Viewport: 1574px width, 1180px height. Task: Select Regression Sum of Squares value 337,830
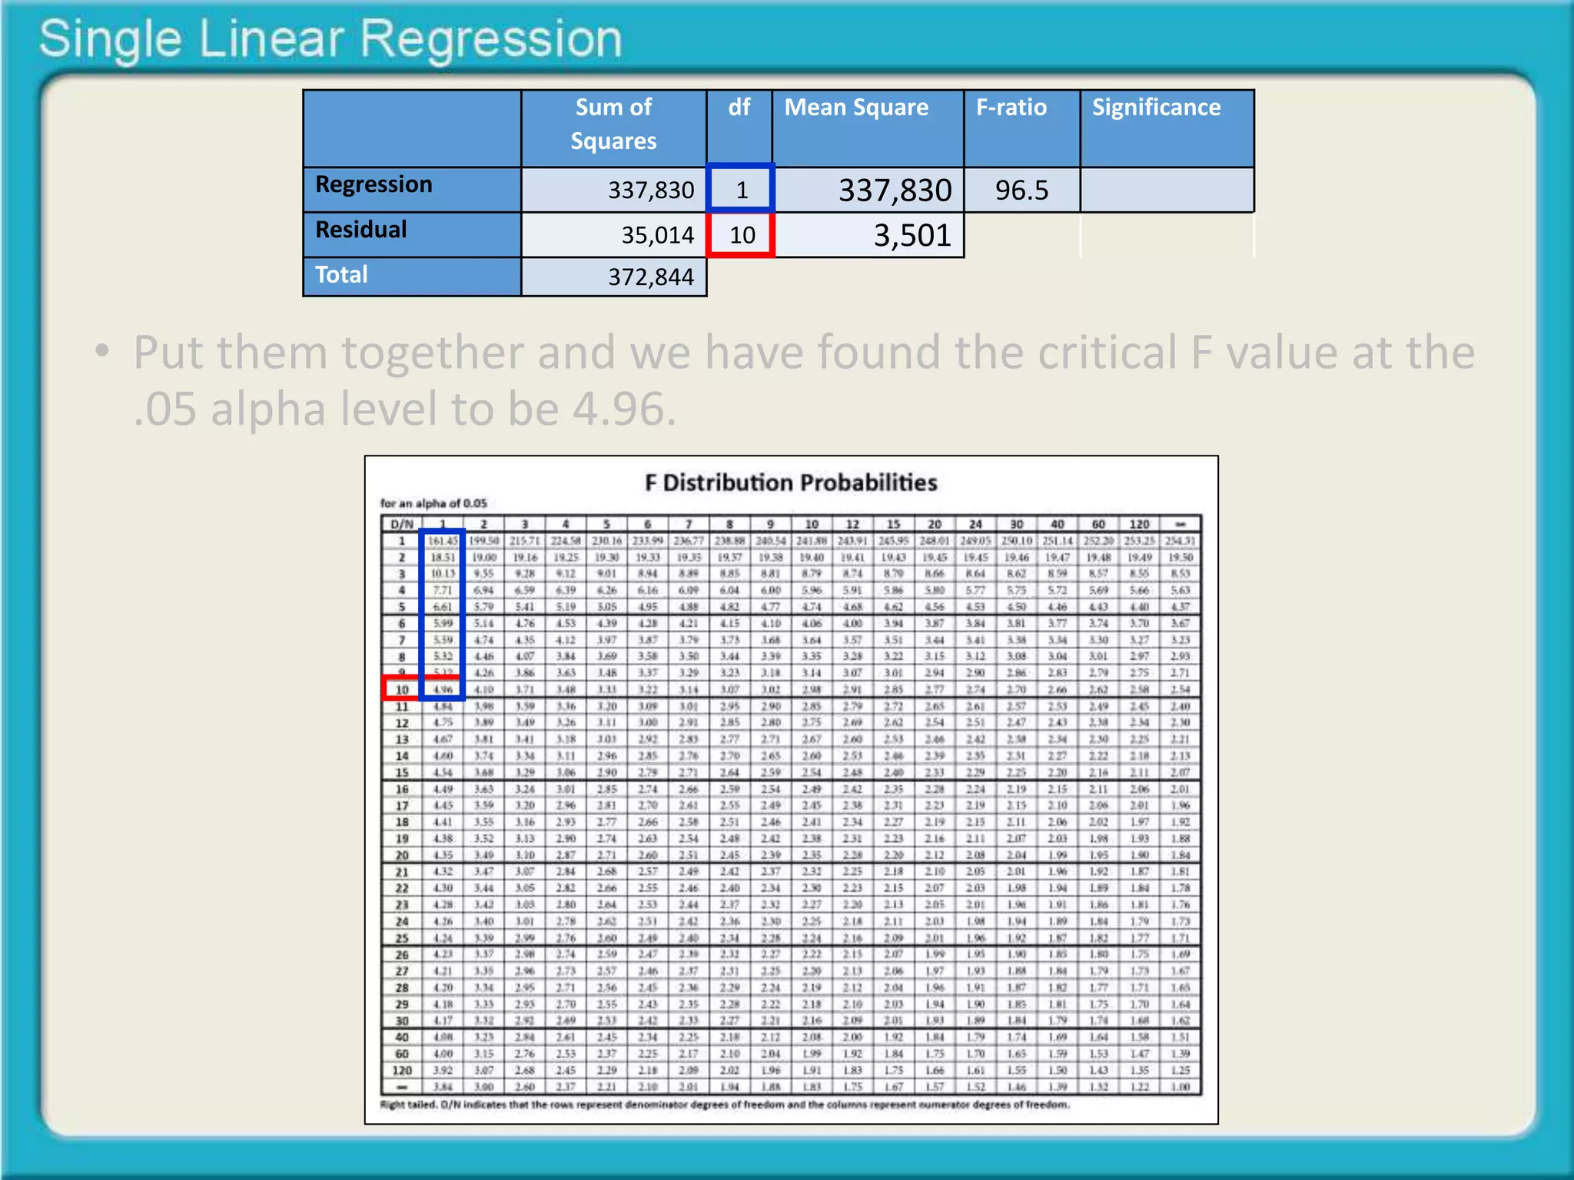651,190
